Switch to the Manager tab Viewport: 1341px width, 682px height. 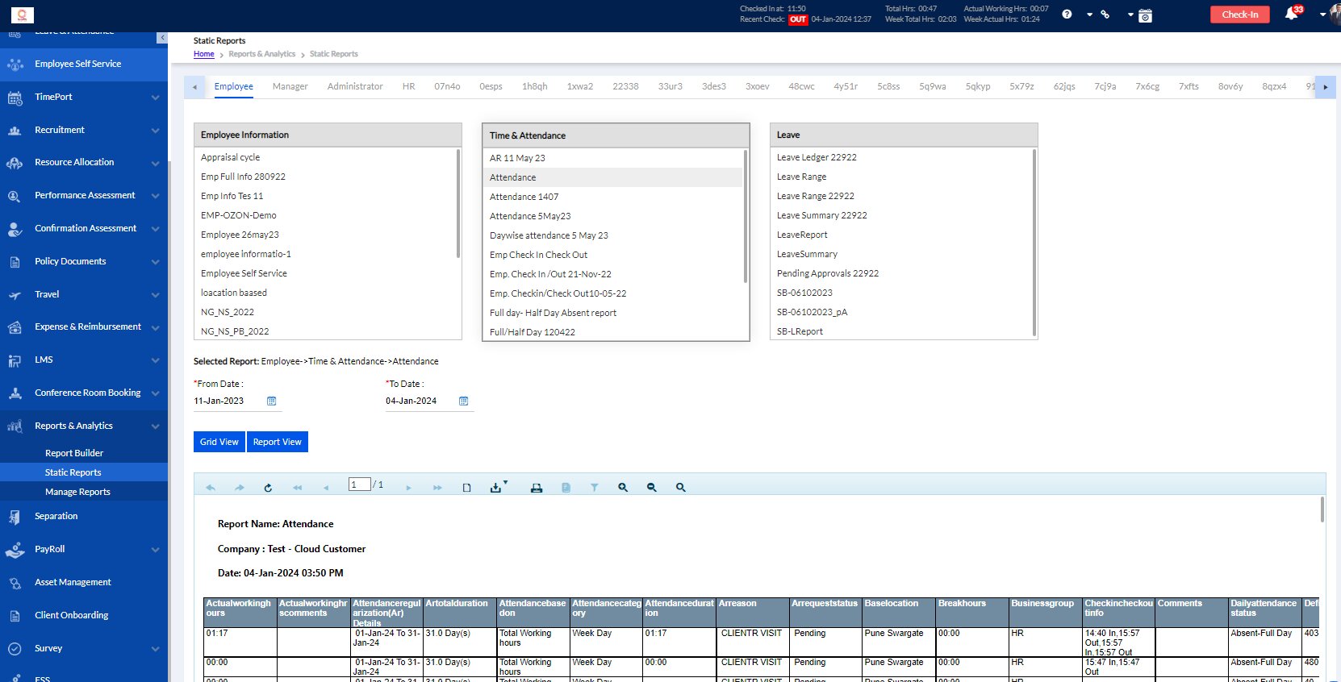point(290,86)
